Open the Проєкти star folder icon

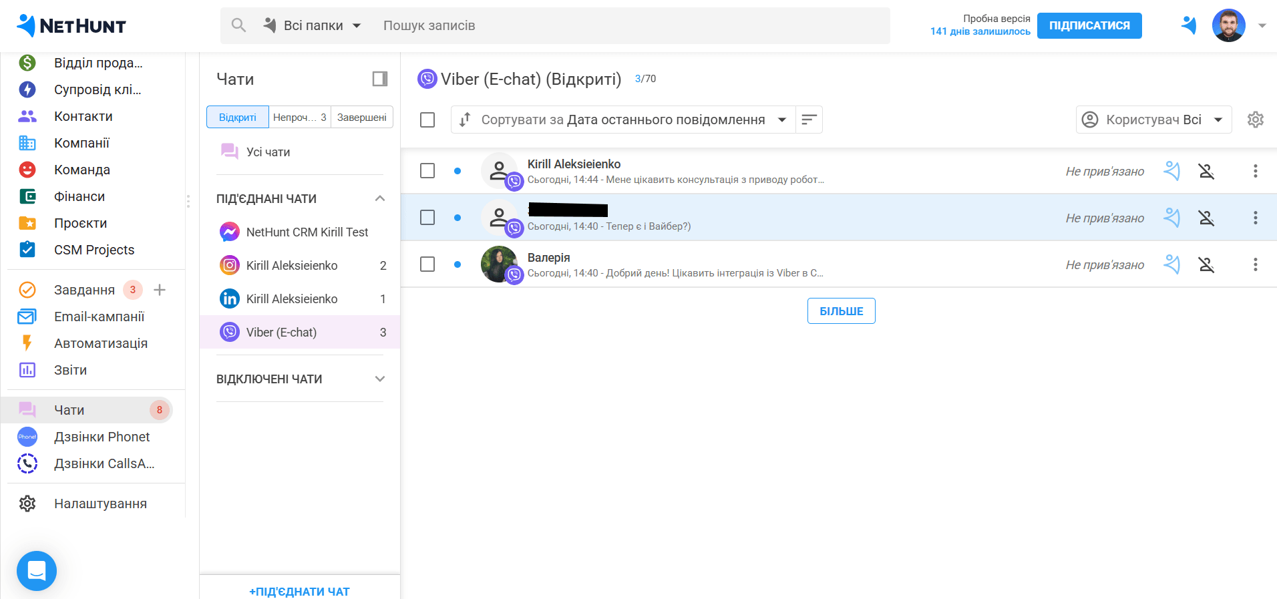click(27, 223)
